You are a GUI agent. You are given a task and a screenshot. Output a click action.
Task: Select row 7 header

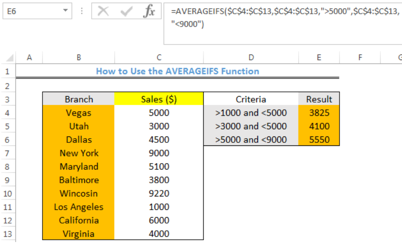coord(7,153)
